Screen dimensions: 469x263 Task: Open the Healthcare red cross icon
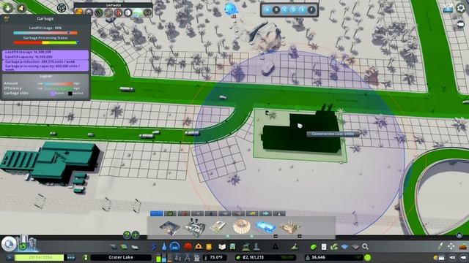point(188,247)
